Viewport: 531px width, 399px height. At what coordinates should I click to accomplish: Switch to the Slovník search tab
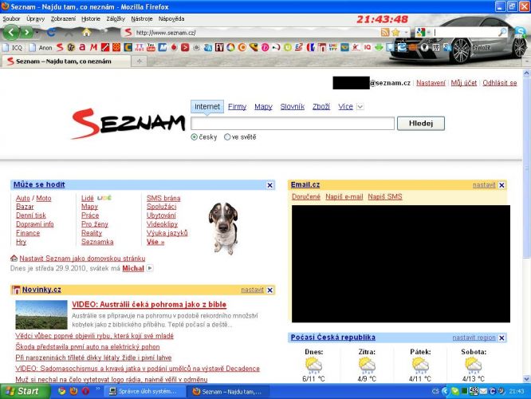click(x=293, y=107)
